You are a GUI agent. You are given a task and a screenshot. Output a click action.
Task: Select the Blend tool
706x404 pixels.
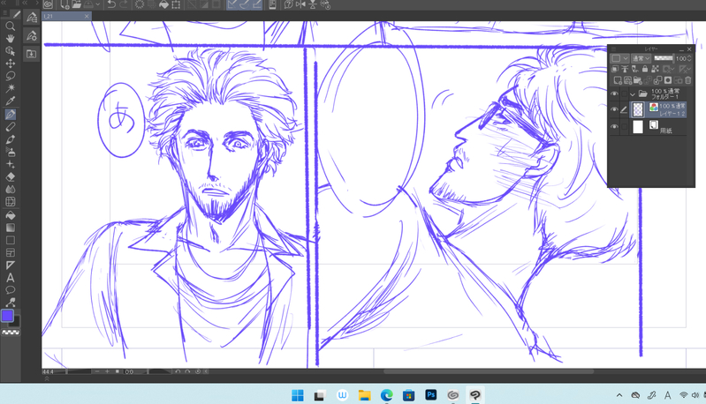coord(10,189)
